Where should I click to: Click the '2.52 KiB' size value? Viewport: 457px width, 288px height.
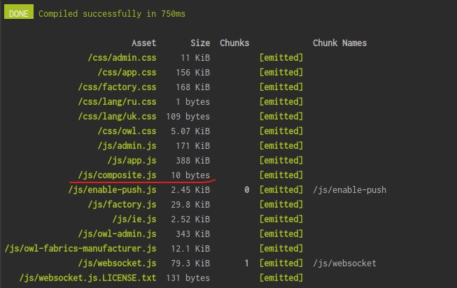pyautogui.click(x=190, y=219)
